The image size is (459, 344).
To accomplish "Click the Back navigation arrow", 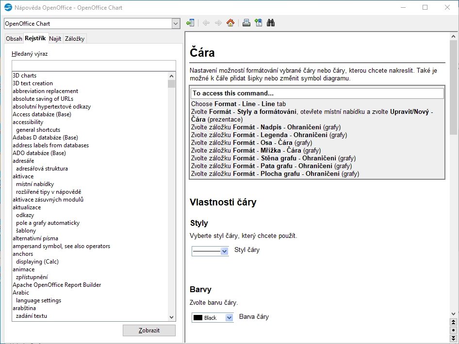I will (x=206, y=22).
